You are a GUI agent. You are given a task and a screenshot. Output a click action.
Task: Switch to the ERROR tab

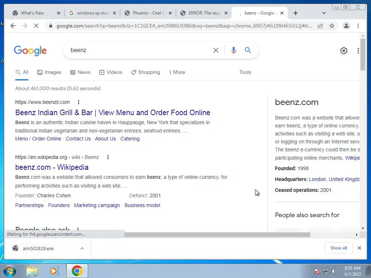tap(204, 13)
